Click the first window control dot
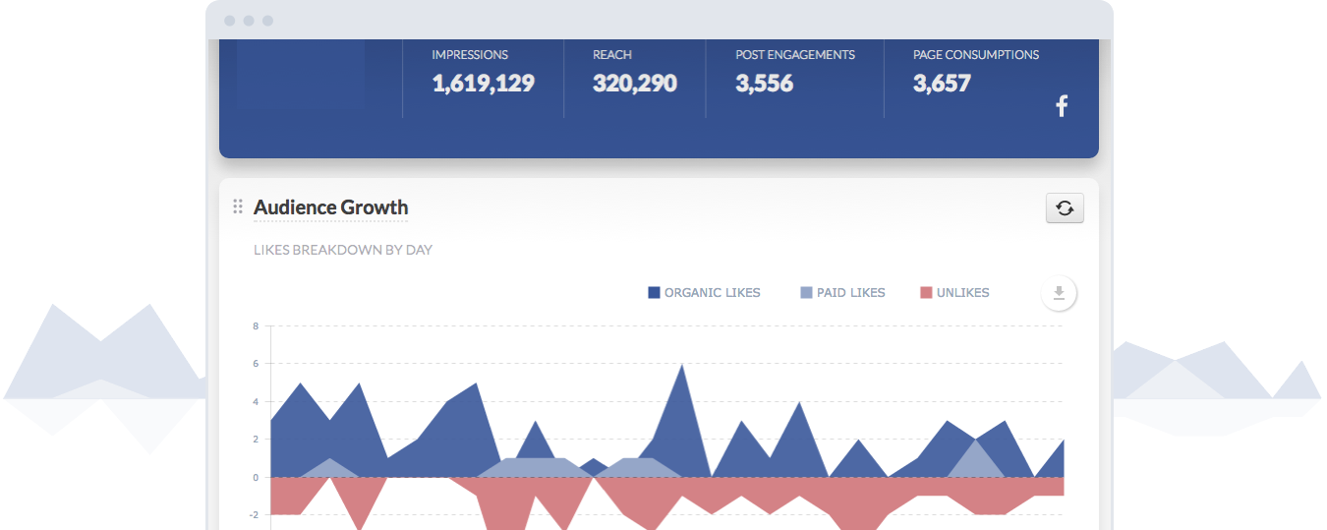 pos(230,21)
